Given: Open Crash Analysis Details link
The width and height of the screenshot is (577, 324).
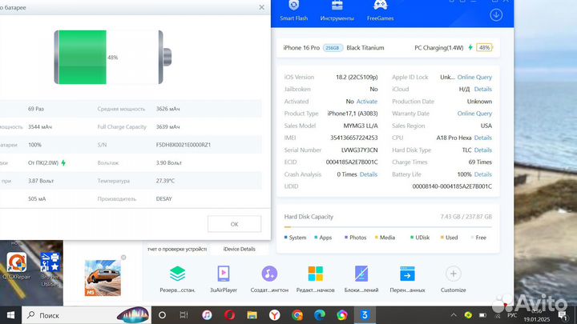Looking at the screenshot, I should pos(368,174).
